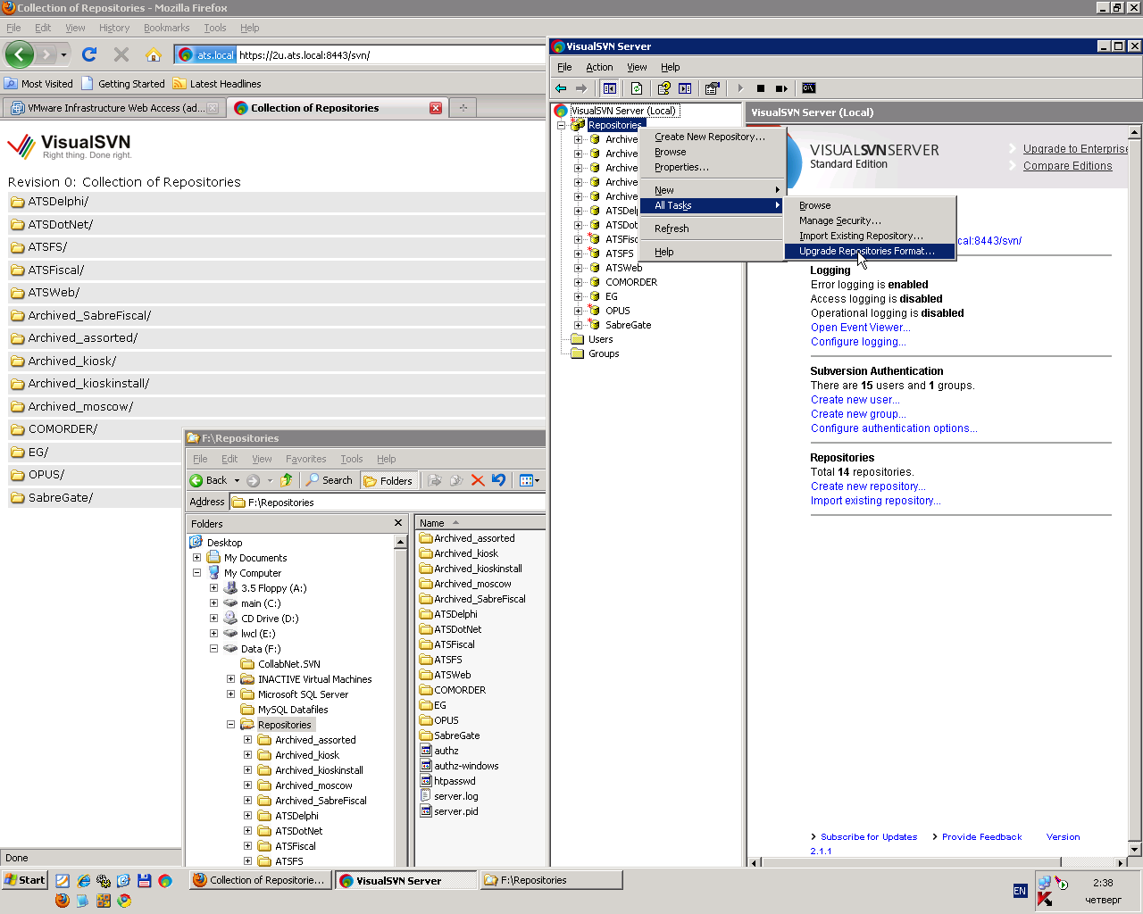The width and height of the screenshot is (1143, 914).
Task: Click the Import existing repository link
Action: 876,501
